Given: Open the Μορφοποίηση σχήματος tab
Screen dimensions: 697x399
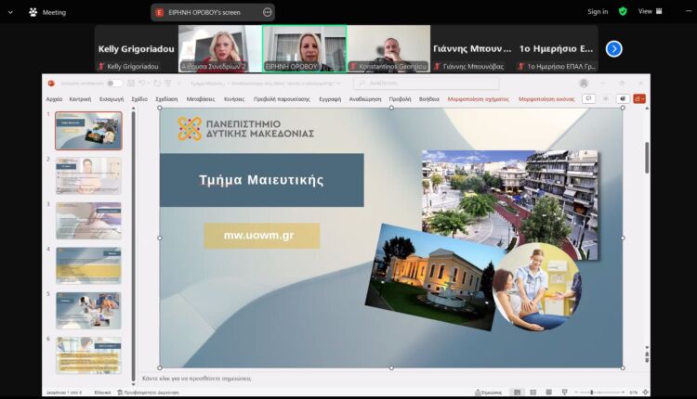Looking at the screenshot, I should (478, 99).
